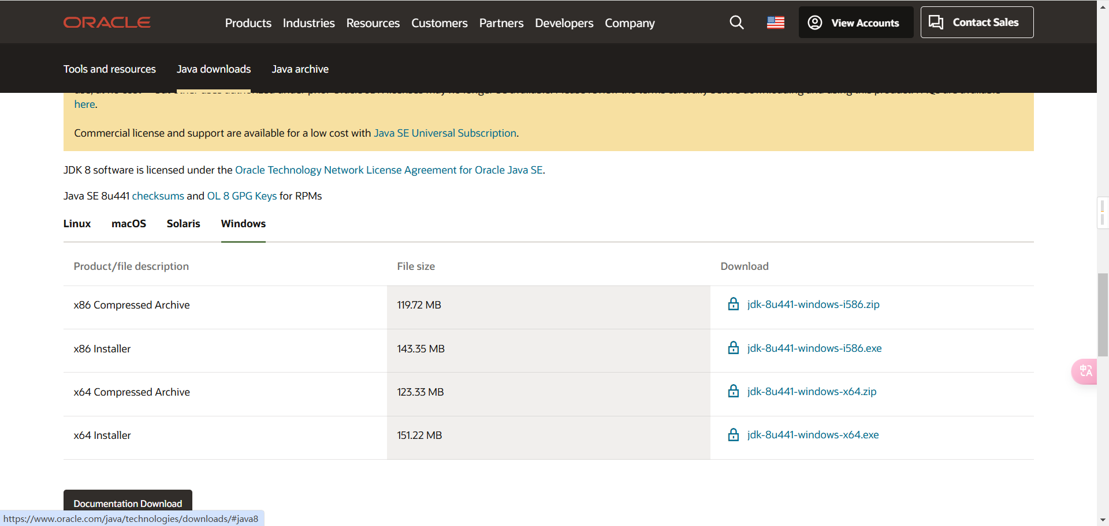Select the macOS tab
1109x526 pixels.
(129, 224)
